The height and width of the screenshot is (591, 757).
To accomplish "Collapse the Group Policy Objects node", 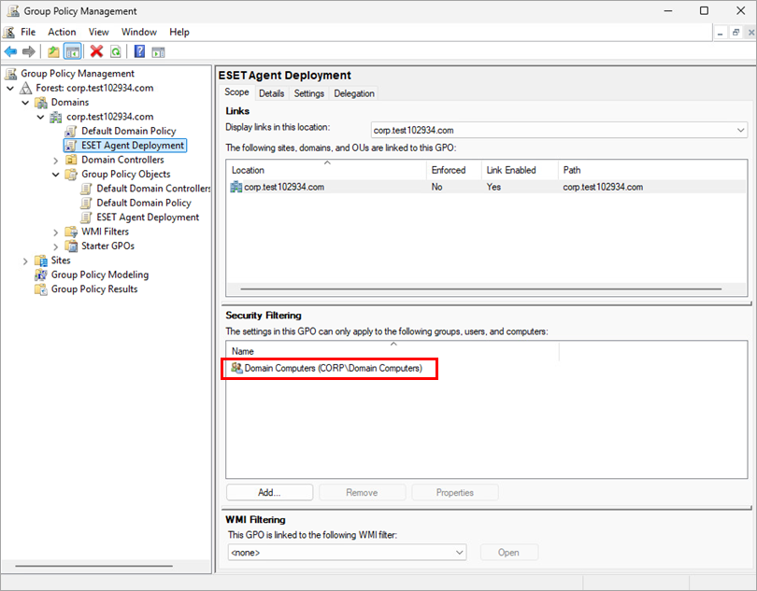I will coord(56,175).
